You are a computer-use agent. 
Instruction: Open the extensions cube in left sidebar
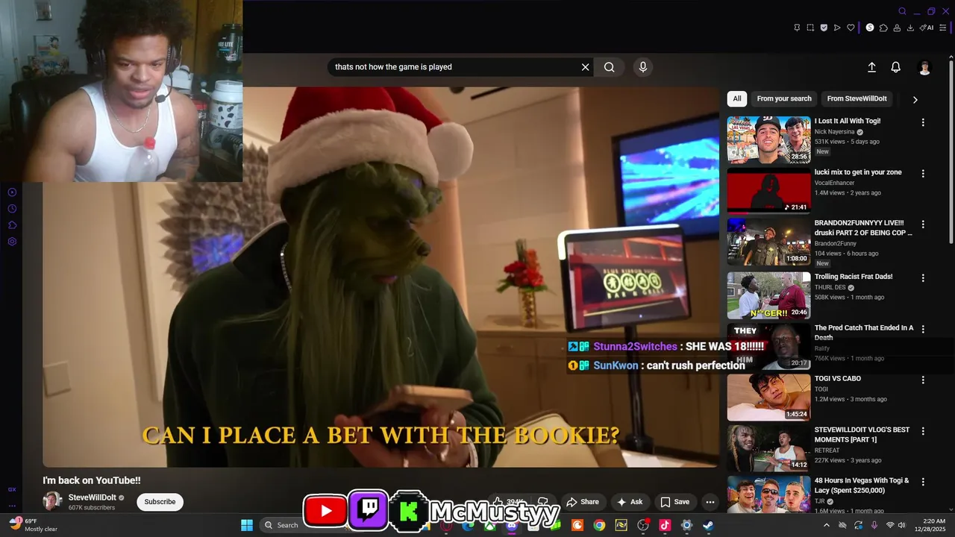tap(12, 225)
